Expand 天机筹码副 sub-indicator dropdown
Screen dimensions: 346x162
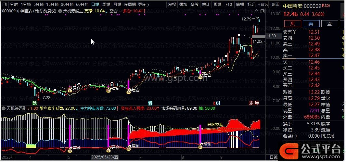[x=4, y=108]
